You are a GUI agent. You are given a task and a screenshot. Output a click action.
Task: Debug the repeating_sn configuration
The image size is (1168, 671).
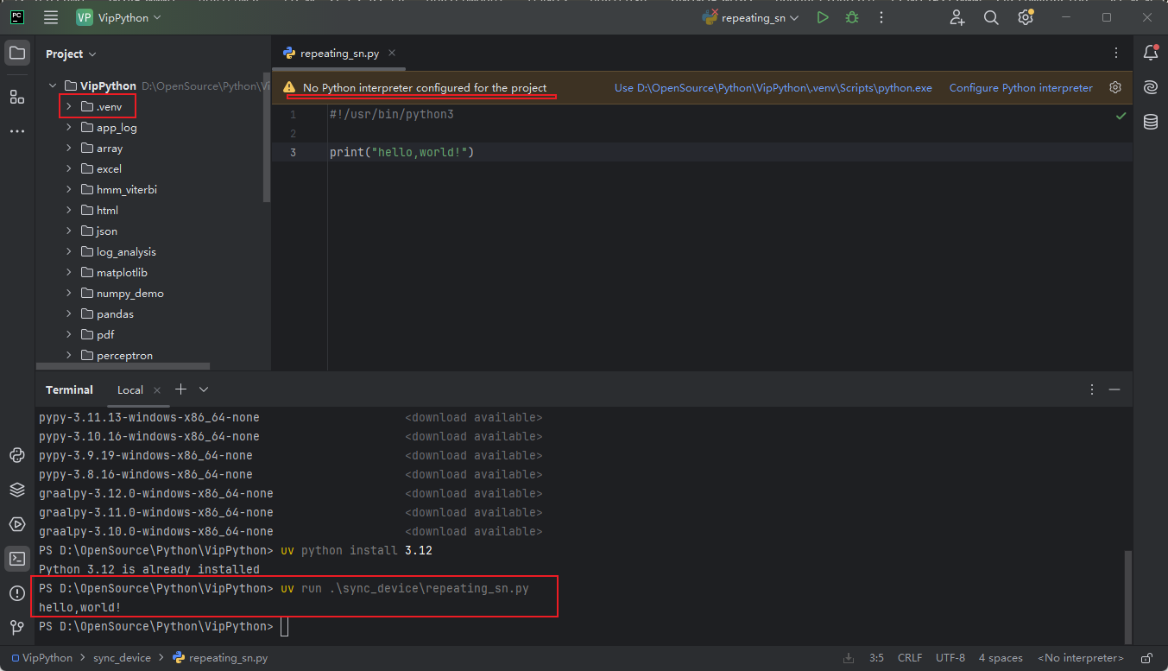click(852, 17)
